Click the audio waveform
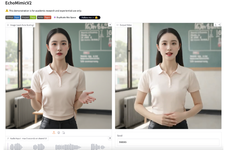This screenshot has height=150, width=226. click(x=59, y=147)
